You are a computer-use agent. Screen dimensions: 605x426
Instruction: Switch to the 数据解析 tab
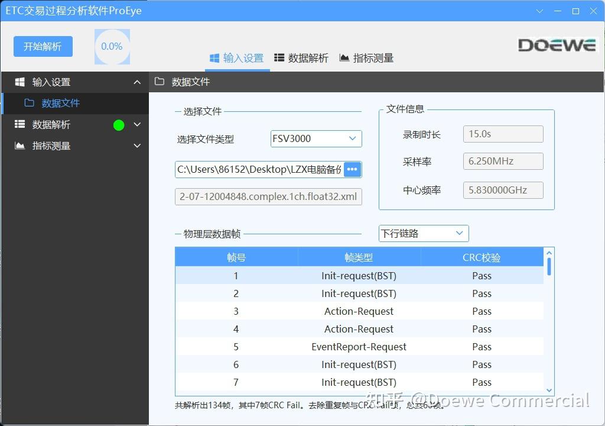307,57
